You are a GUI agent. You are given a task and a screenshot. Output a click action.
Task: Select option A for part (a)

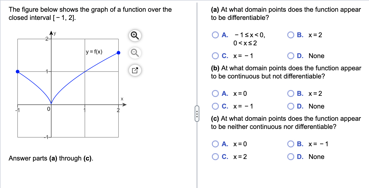coord(215,35)
